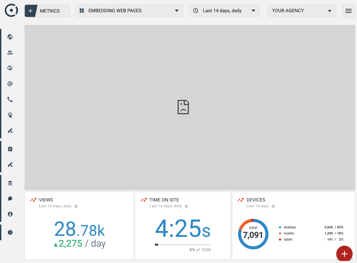Open the globe web analytics icon

tap(10, 37)
